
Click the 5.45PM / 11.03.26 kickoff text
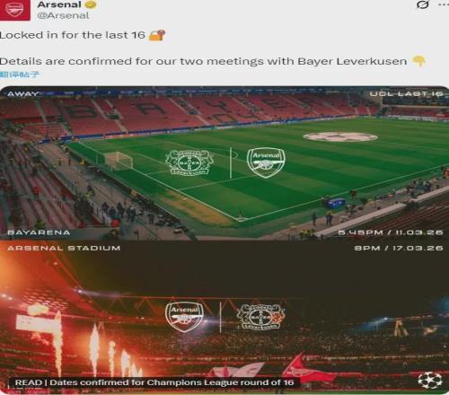[391, 233]
